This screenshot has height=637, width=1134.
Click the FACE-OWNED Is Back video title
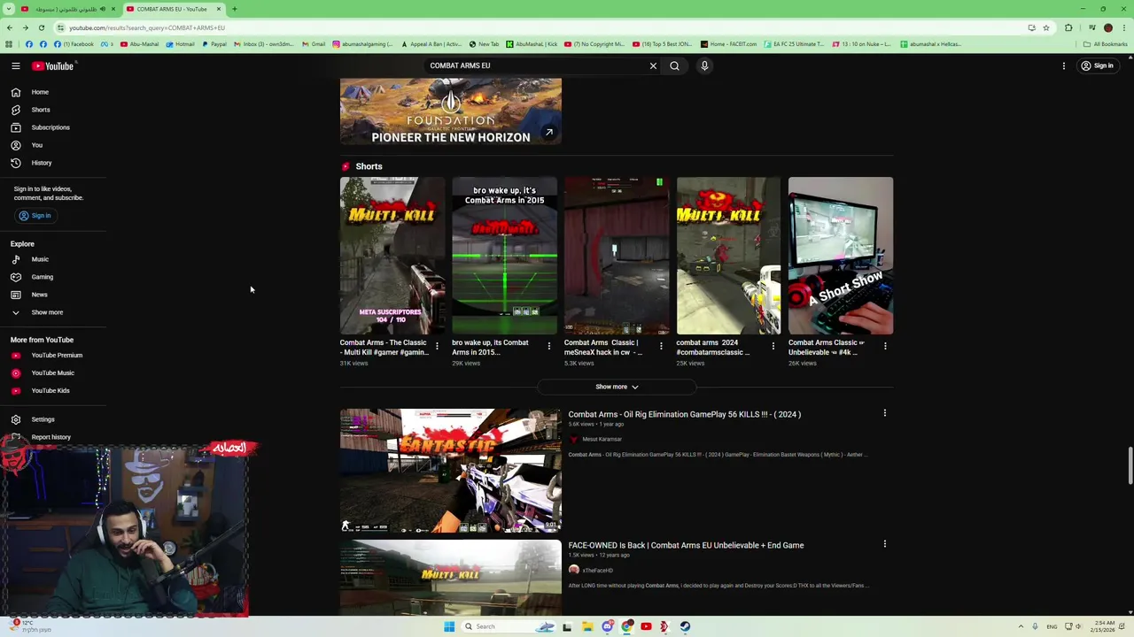[x=686, y=546]
